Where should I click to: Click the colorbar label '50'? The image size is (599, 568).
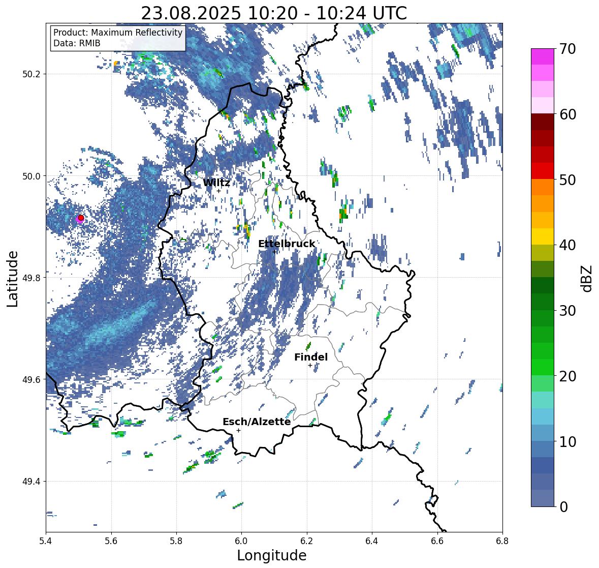(x=568, y=180)
